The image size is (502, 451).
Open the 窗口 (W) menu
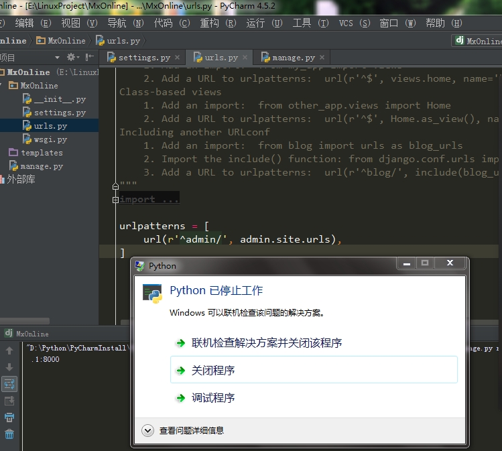point(397,23)
